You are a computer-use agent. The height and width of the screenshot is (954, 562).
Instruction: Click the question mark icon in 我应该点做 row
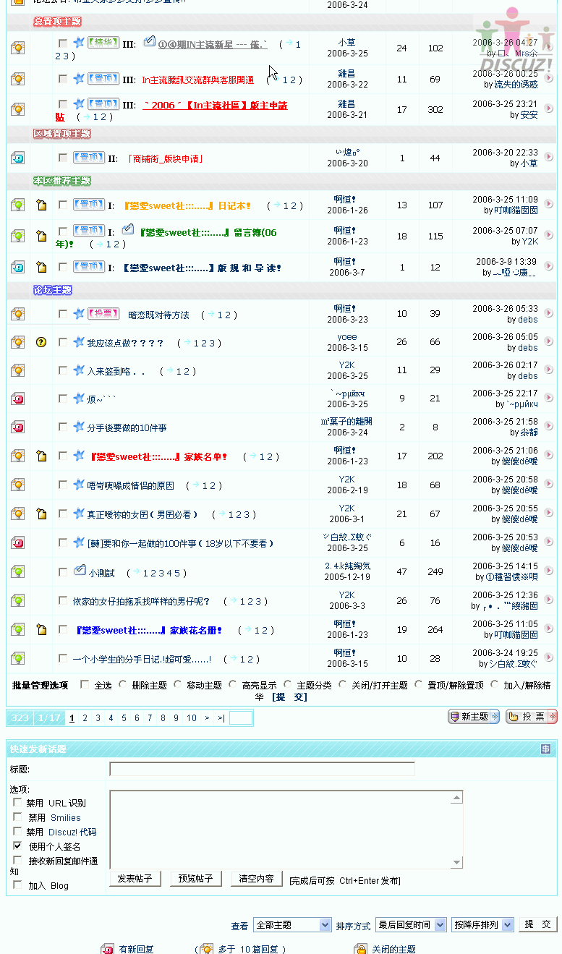point(41,342)
